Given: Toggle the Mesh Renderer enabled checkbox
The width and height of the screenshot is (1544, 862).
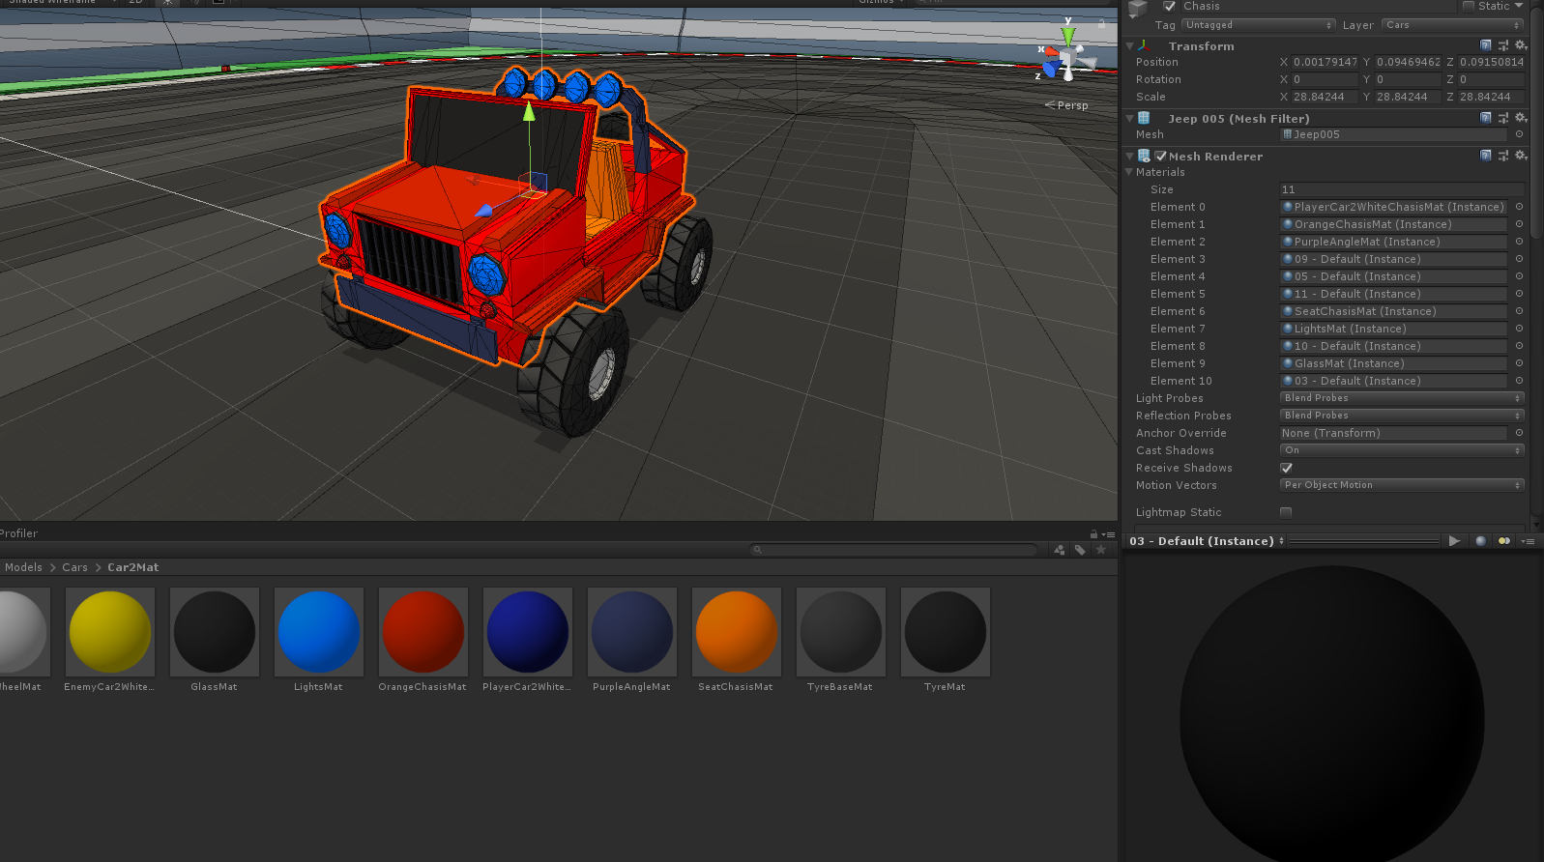Looking at the screenshot, I should pos(1160,156).
